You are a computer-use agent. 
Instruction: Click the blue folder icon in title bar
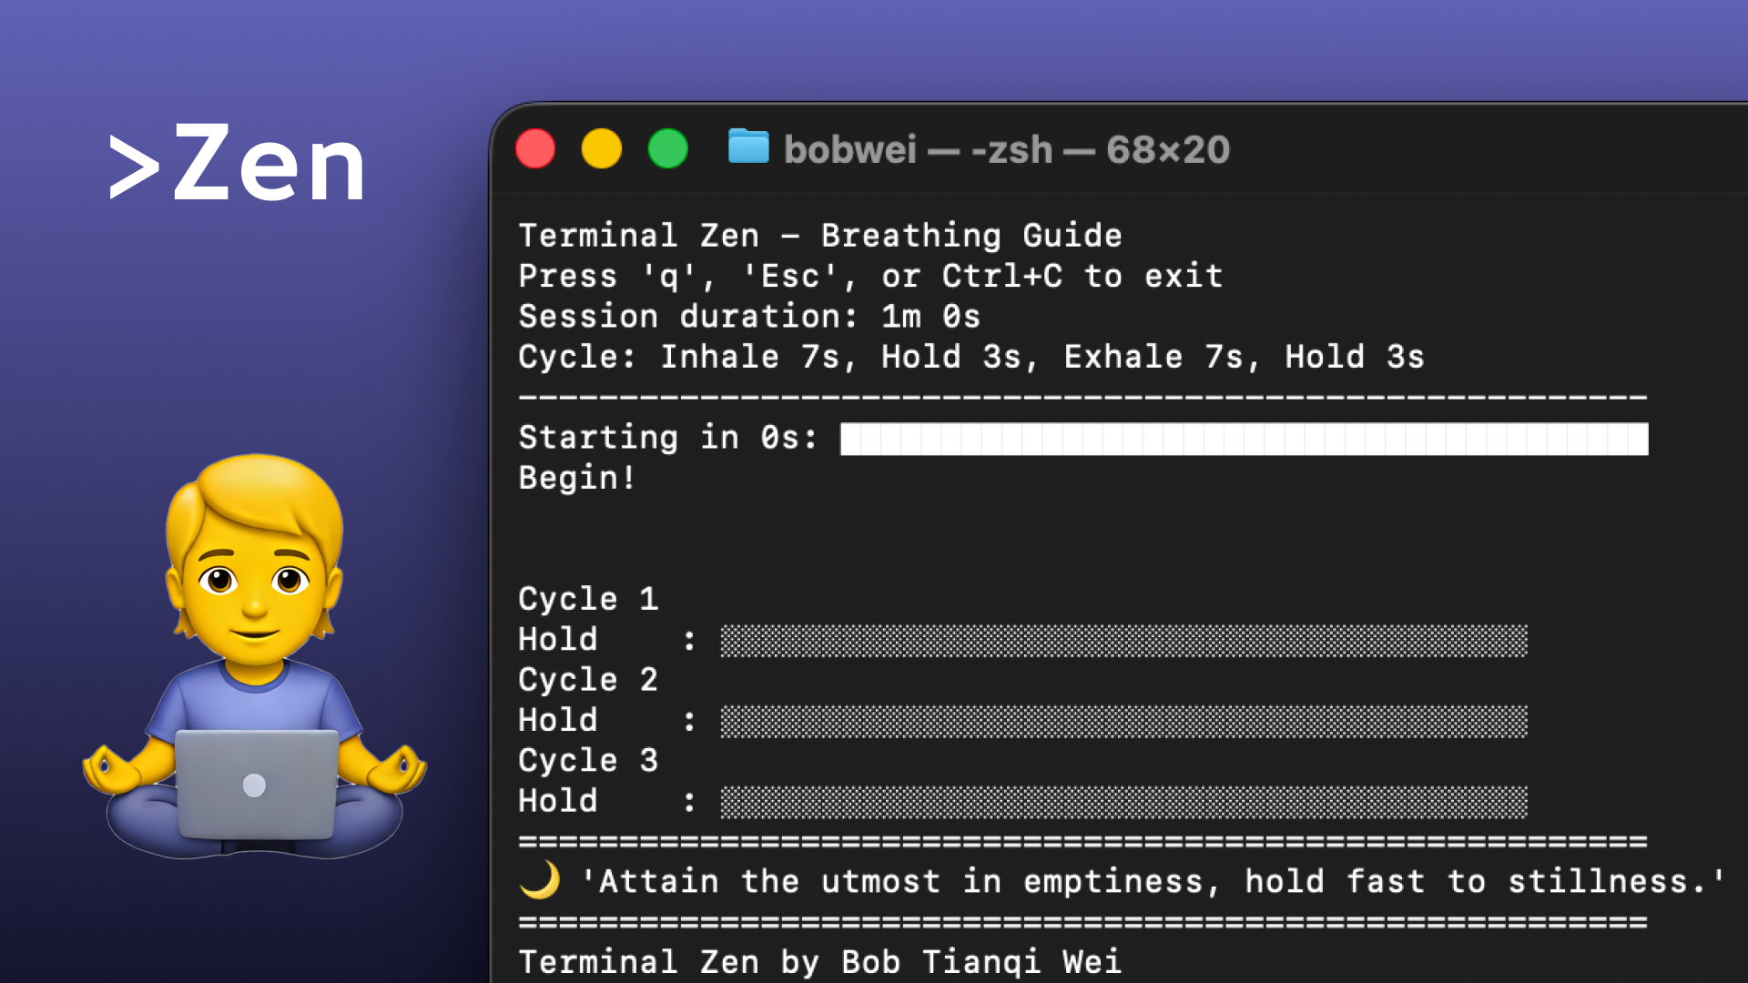click(748, 147)
